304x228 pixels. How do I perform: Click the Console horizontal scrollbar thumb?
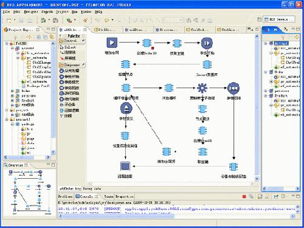pyautogui.click(x=119, y=216)
